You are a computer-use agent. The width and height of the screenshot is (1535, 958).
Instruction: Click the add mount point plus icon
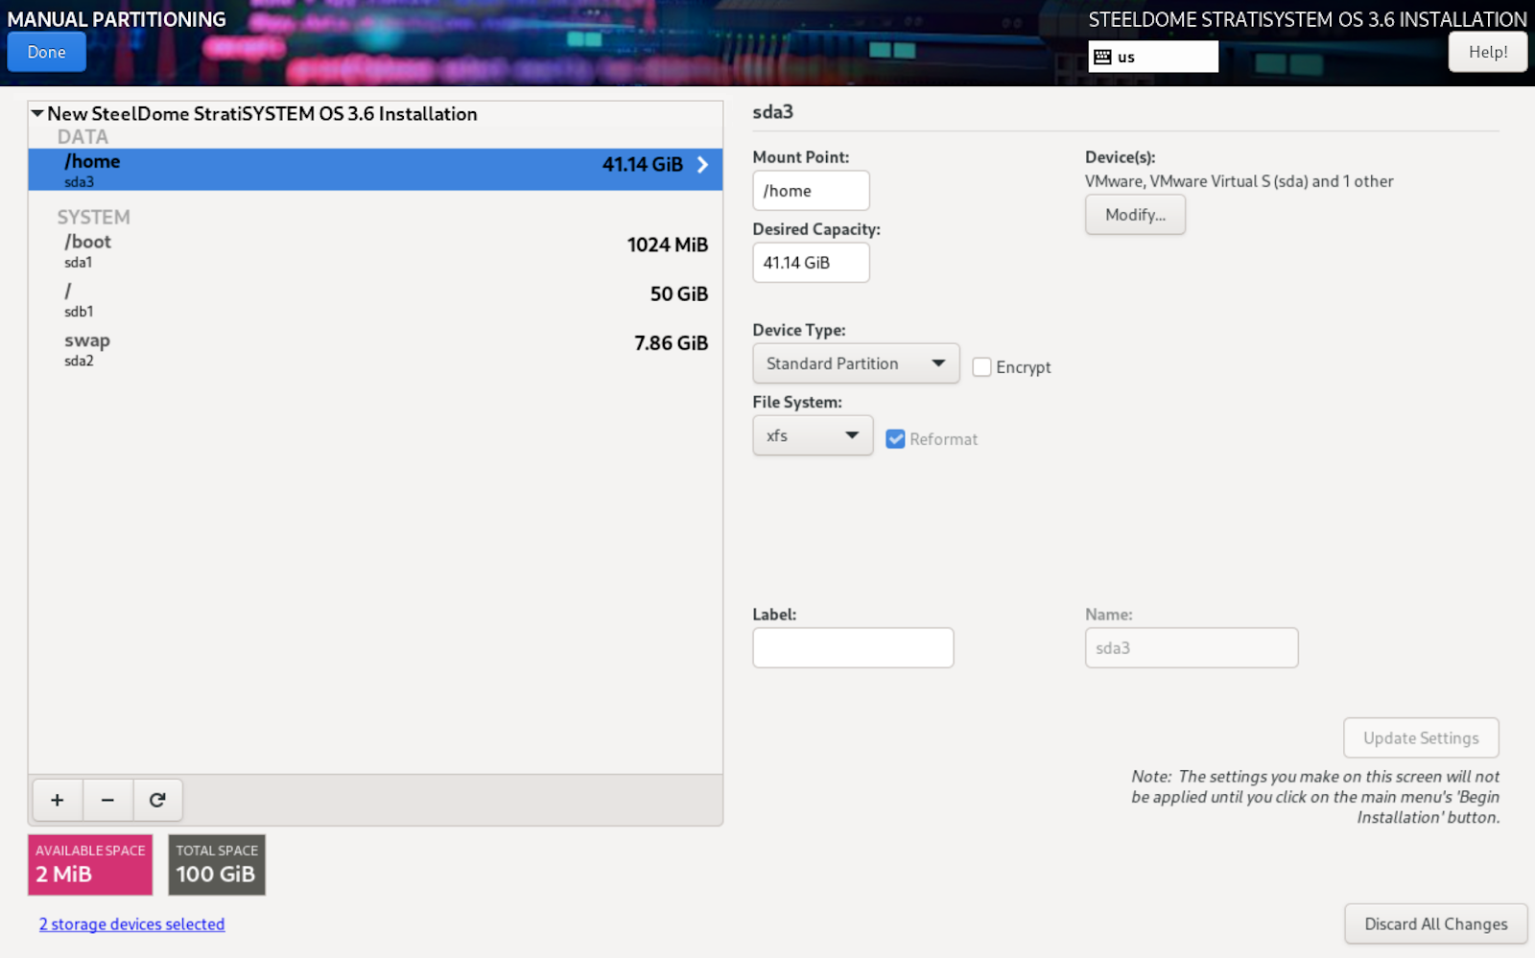pyautogui.click(x=58, y=800)
